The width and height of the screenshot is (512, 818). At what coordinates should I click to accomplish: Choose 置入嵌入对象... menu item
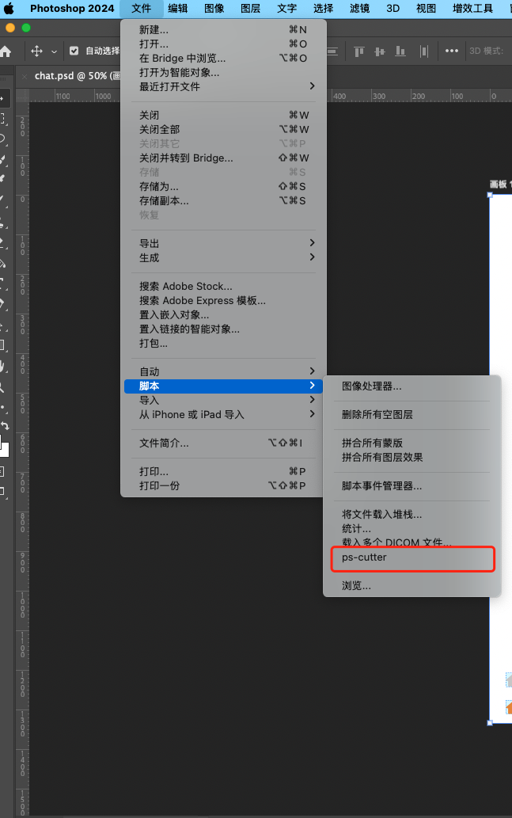(x=223, y=314)
